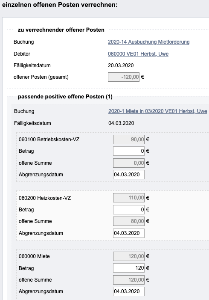Click the Heizkosten-VZ amount field showing 110,00
The height and width of the screenshot is (300, 209).
click(x=129, y=198)
